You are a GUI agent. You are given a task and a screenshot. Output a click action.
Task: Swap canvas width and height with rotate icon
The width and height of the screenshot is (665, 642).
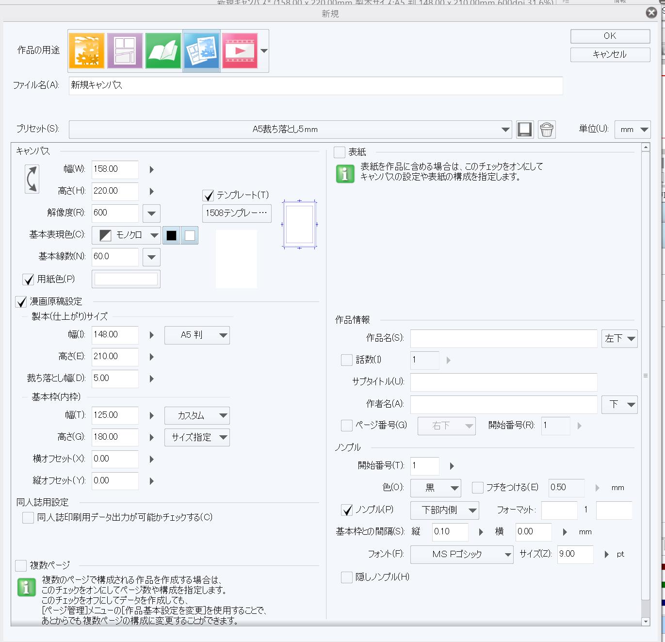coord(31,179)
